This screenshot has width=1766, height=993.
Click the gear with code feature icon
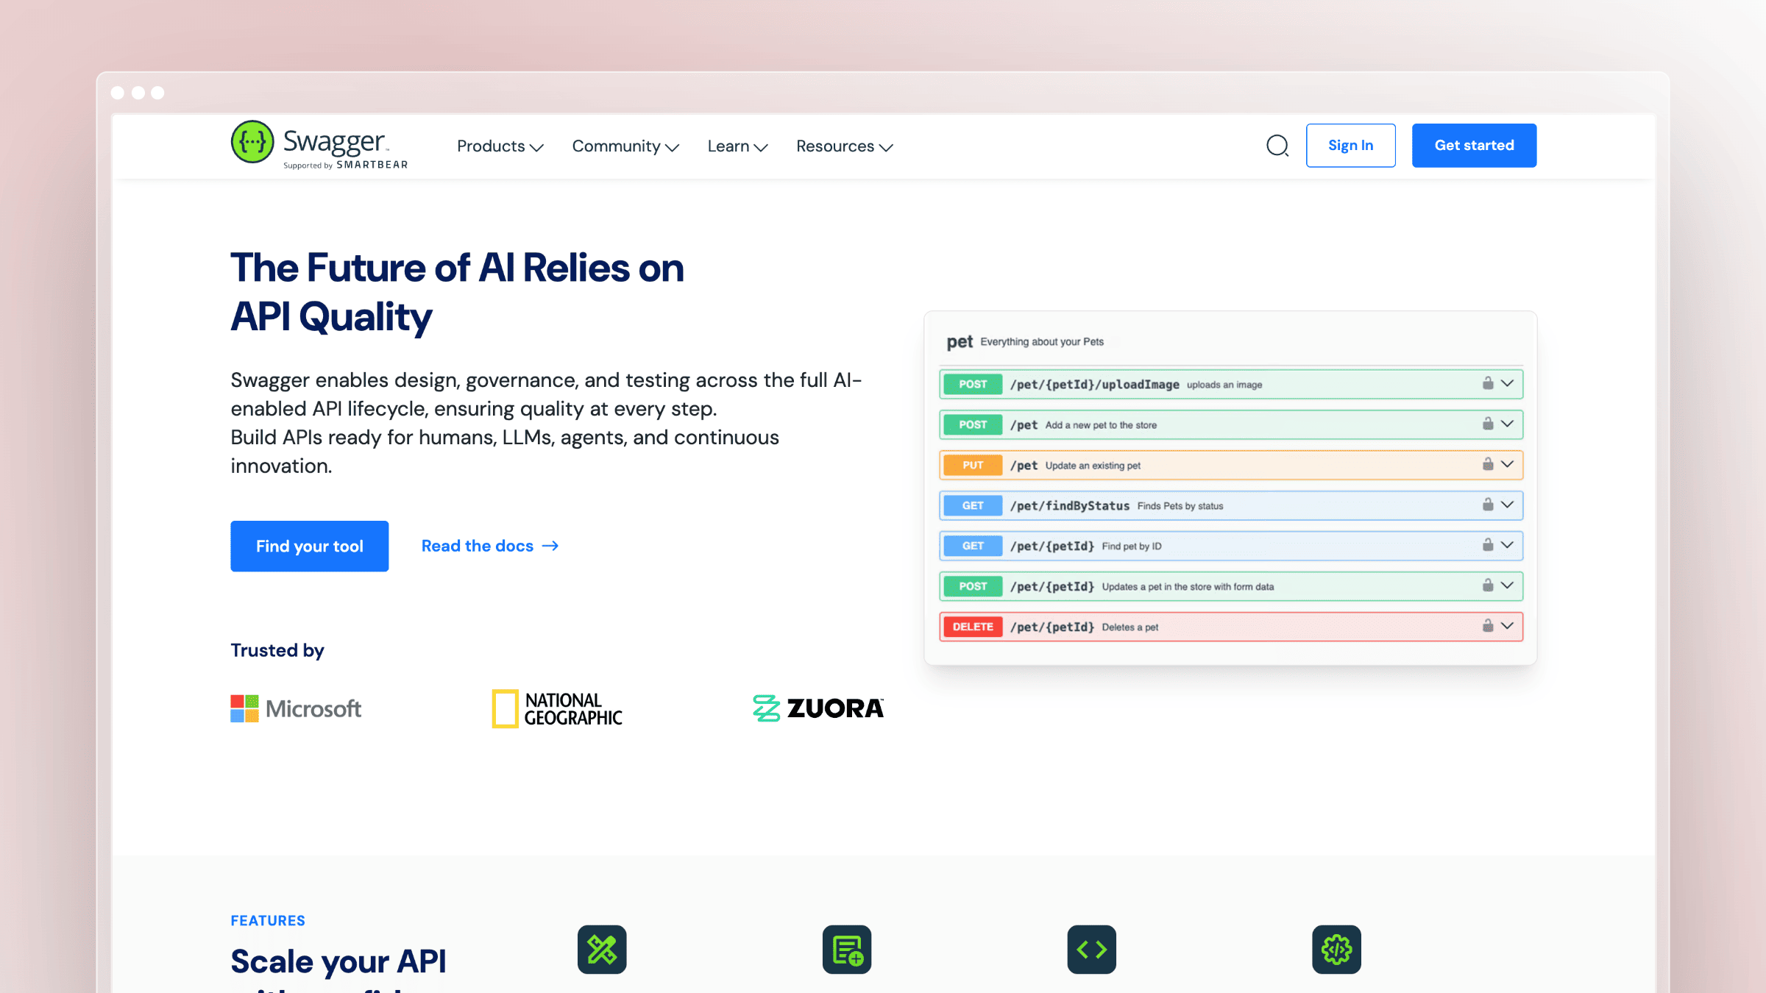point(1337,949)
